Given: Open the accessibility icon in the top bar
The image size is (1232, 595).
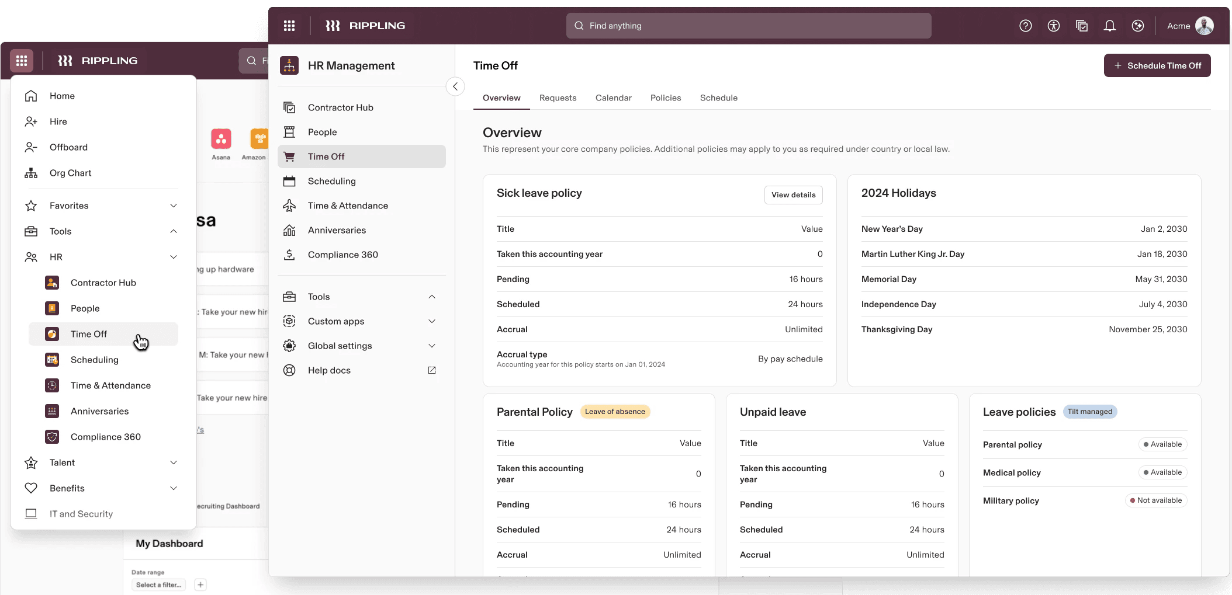Looking at the screenshot, I should pos(1054,26).
